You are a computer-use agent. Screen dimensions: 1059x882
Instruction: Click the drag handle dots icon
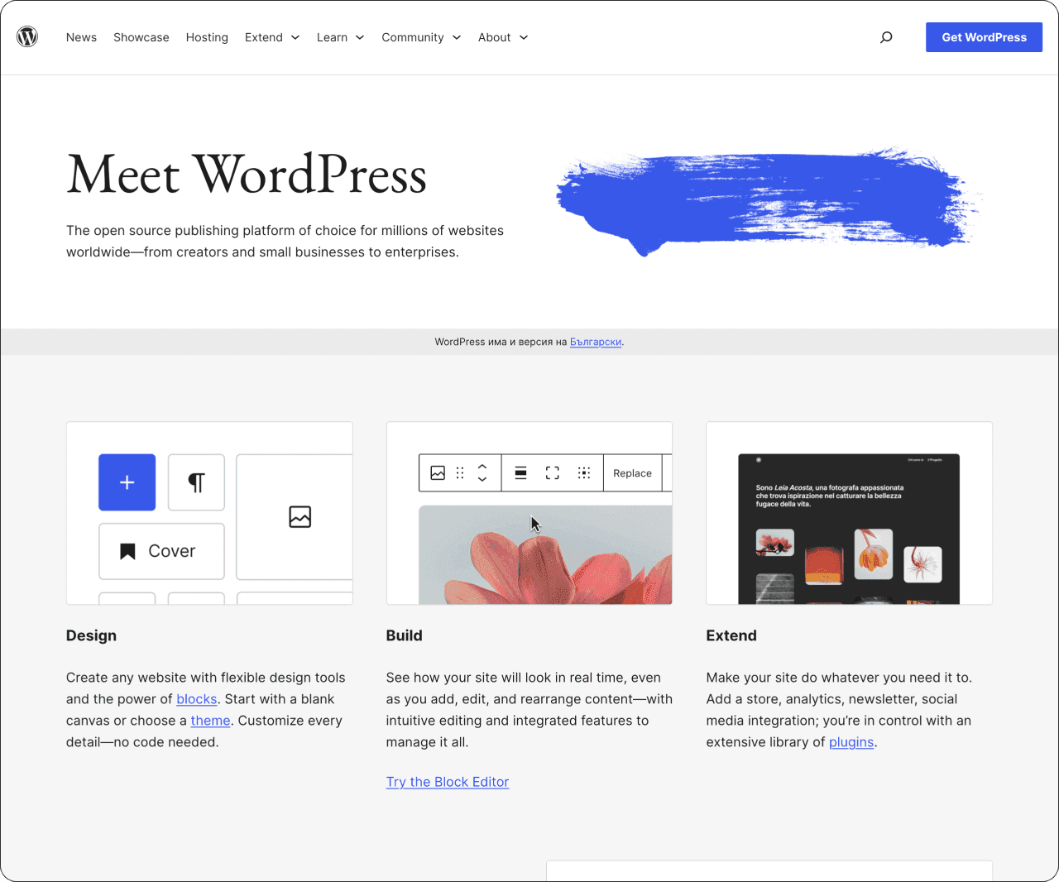(x=460, y=473)
